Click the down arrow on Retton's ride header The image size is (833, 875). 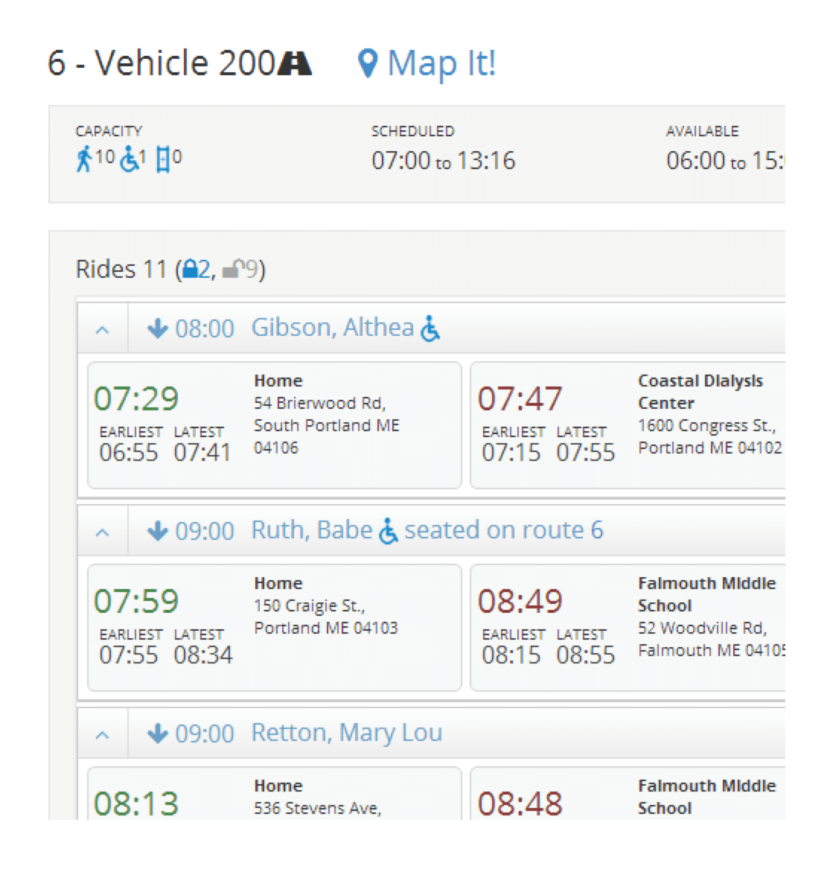coord(157,733)
